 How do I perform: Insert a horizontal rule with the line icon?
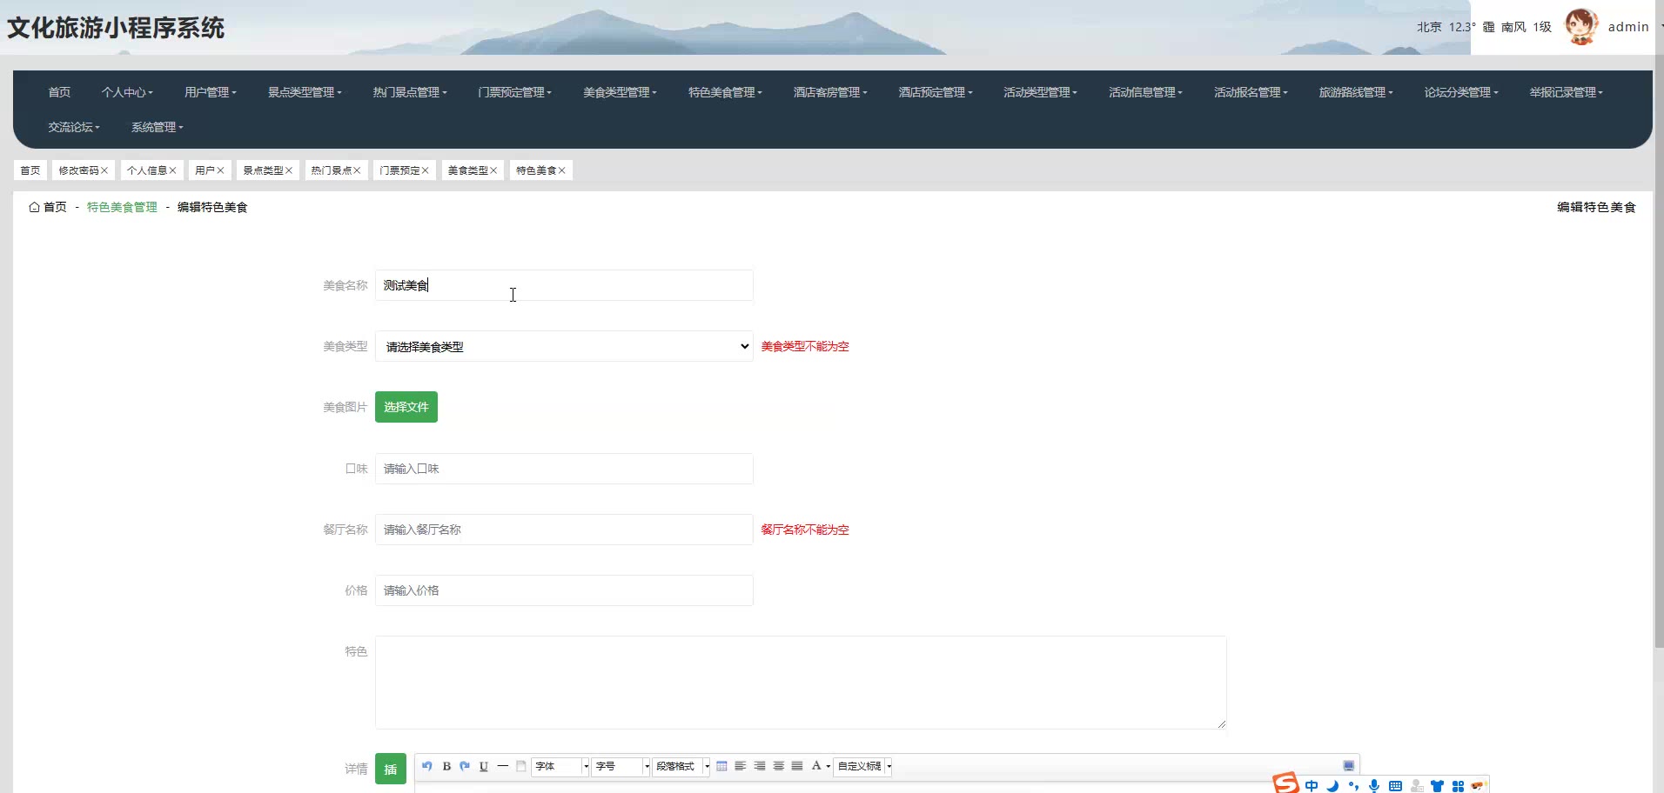click(x=503, y=766)
